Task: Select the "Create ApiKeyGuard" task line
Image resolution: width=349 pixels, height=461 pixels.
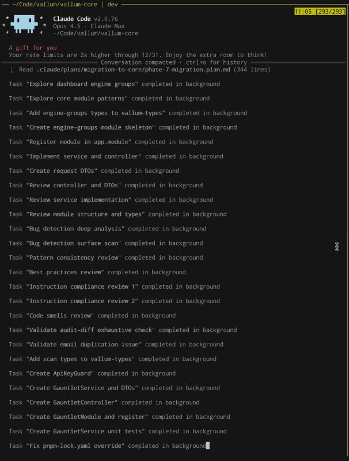Action: (x=92, y=373)
